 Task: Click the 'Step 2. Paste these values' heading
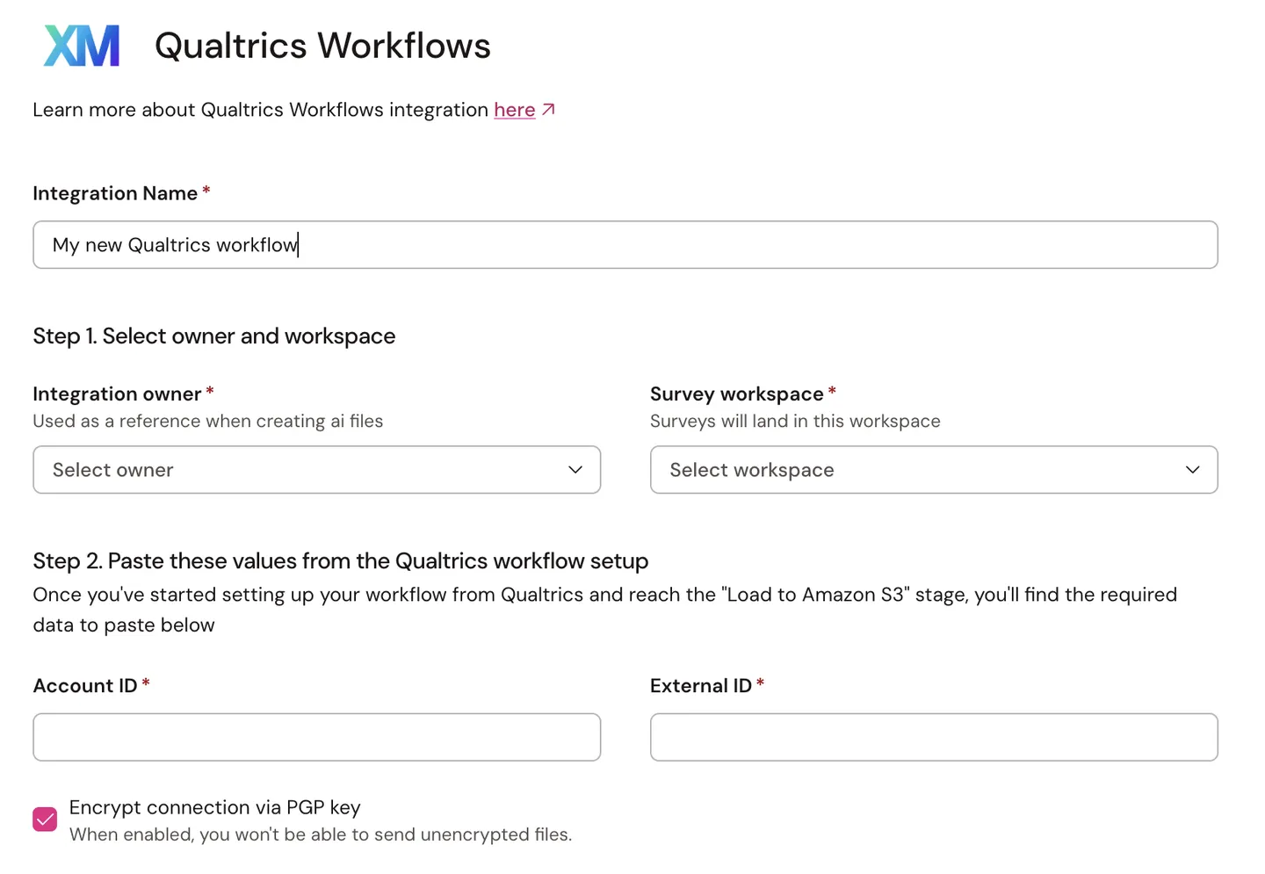coord(341,561)
